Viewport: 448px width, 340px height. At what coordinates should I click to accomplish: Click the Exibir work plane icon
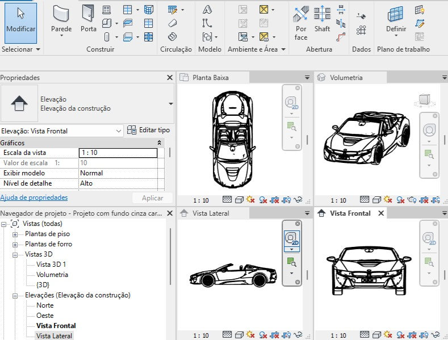[x=420, y=10]
